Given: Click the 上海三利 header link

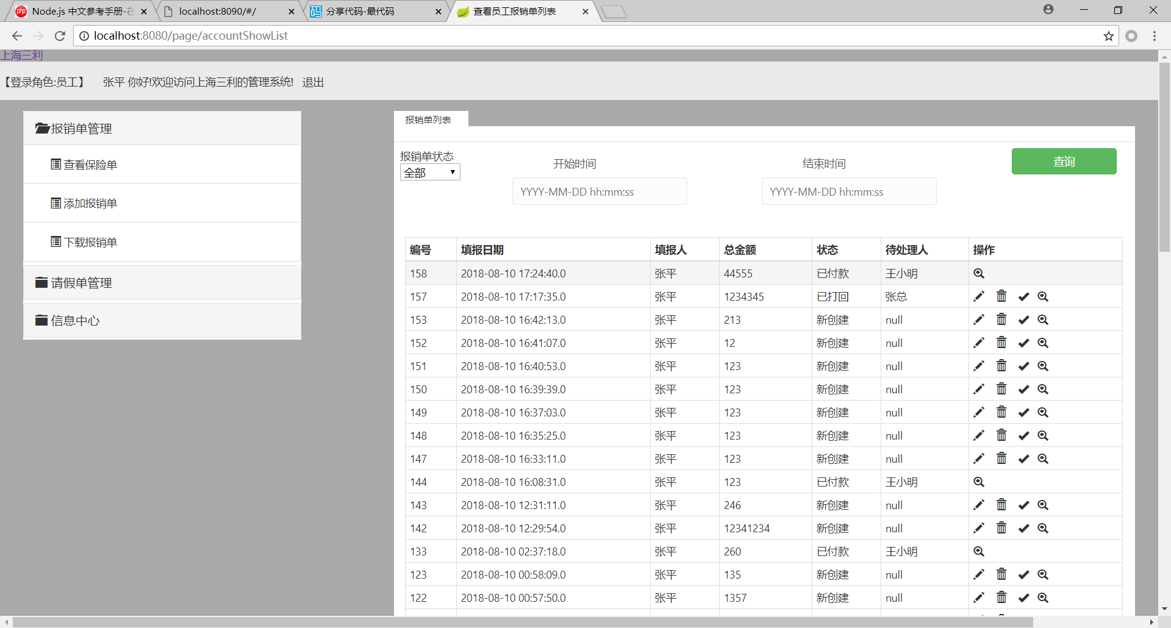Looking at the screenshot, I should tap(21, 55).
